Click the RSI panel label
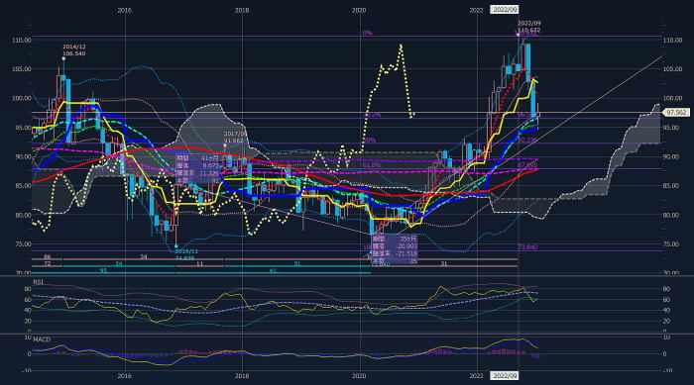This screenshot has width=694, height=385. tap(38, 282)
